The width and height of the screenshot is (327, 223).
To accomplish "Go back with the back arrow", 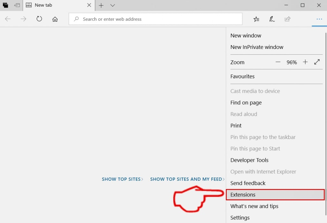I will pyautogui.click(x=8, y=19).
